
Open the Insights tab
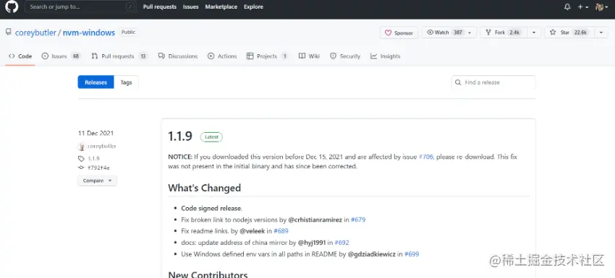(x=386, y=56)
